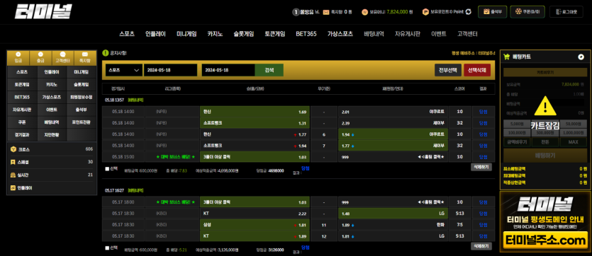Screen dimensions: 592x256
Task: Click the 한화 1.89 odds cell
Action: (393, 225)
